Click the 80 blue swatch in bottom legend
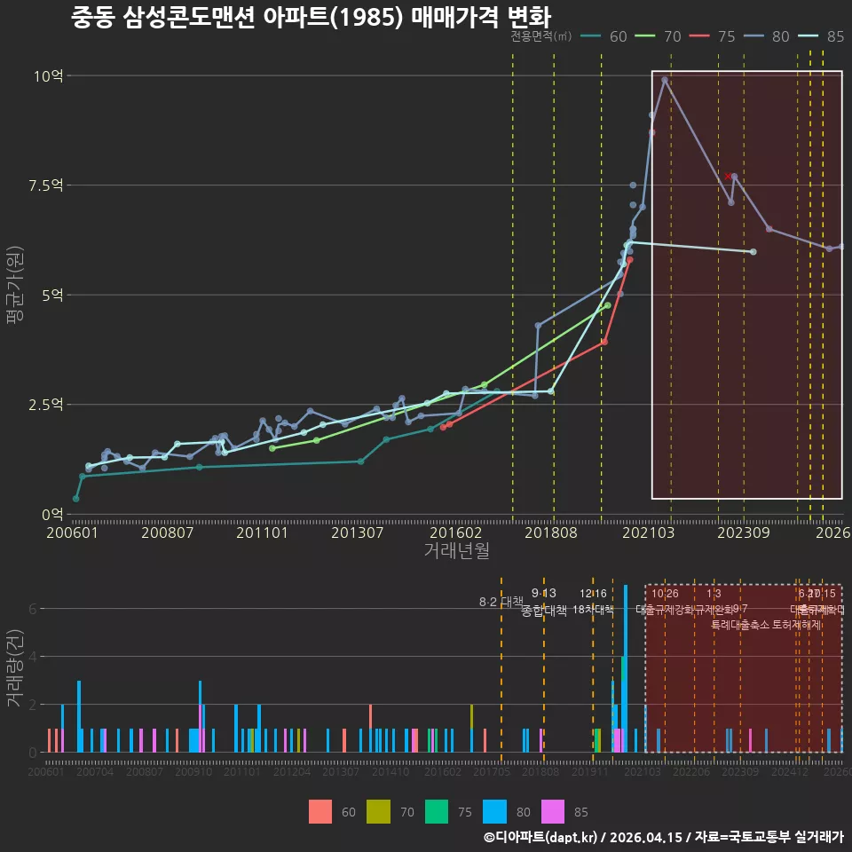 coord(494,811)
